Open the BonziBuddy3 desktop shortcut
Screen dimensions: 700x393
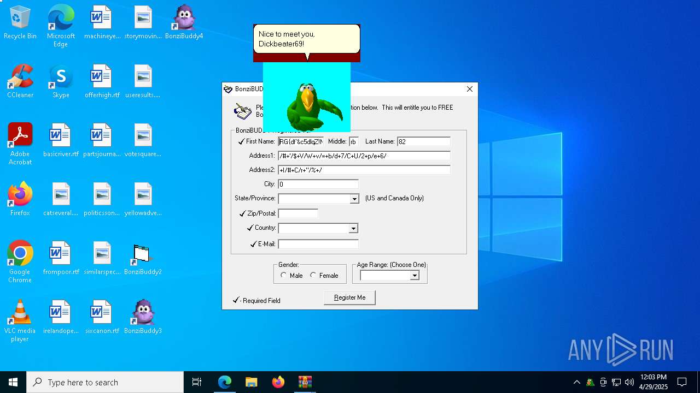pos(143,317)
